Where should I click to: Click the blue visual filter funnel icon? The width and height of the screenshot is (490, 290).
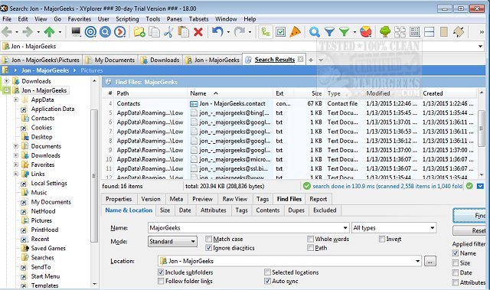(329, 32)
